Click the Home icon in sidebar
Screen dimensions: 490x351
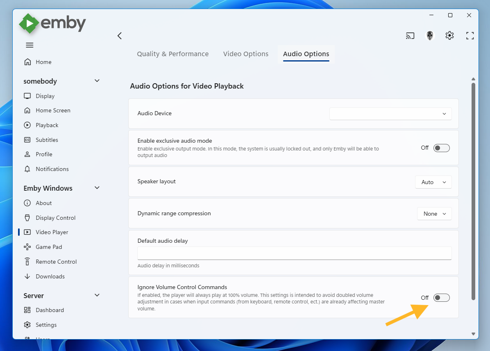27,62
